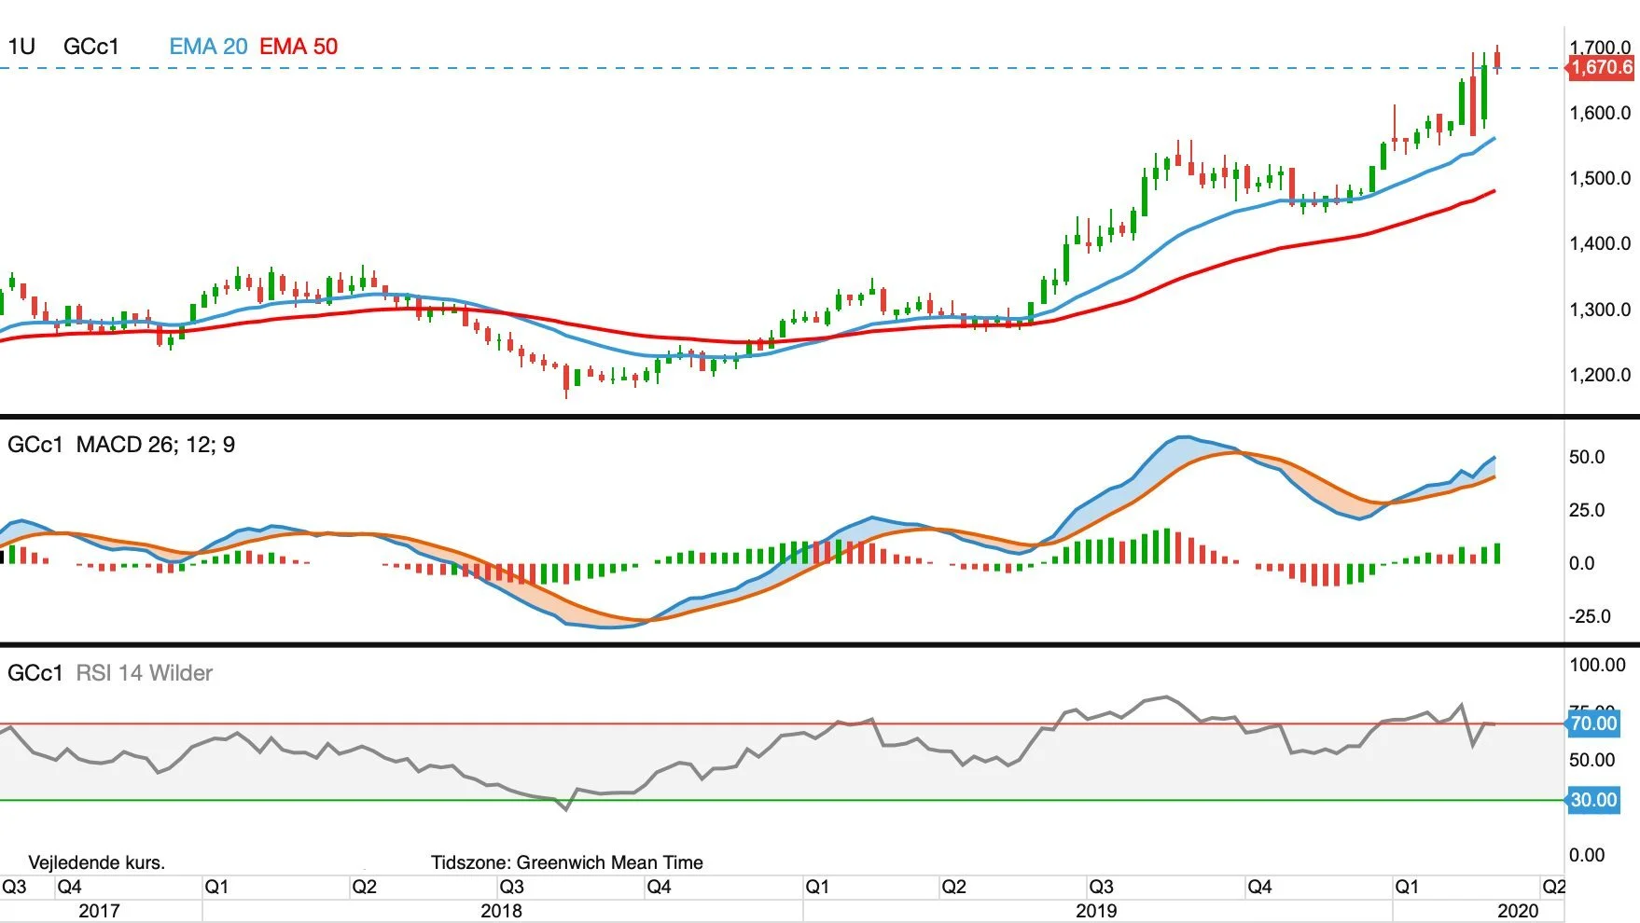Select the 2020 year label on time axis
The image size is (1640, 923).
(1518, 911)
